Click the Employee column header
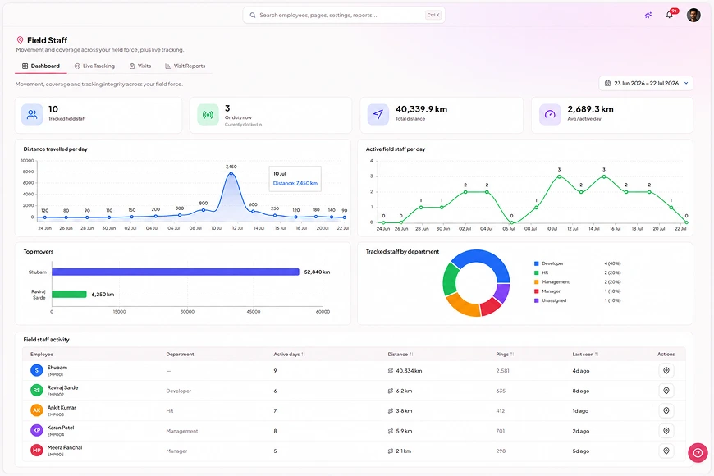 42,355
